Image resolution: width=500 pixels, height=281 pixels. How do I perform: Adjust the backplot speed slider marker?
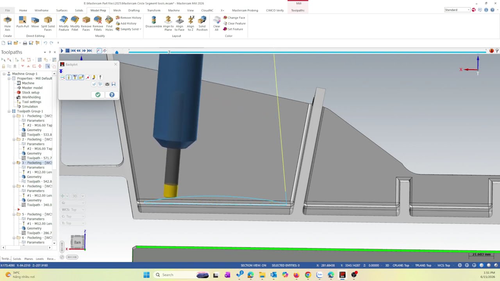click(116, 52)
